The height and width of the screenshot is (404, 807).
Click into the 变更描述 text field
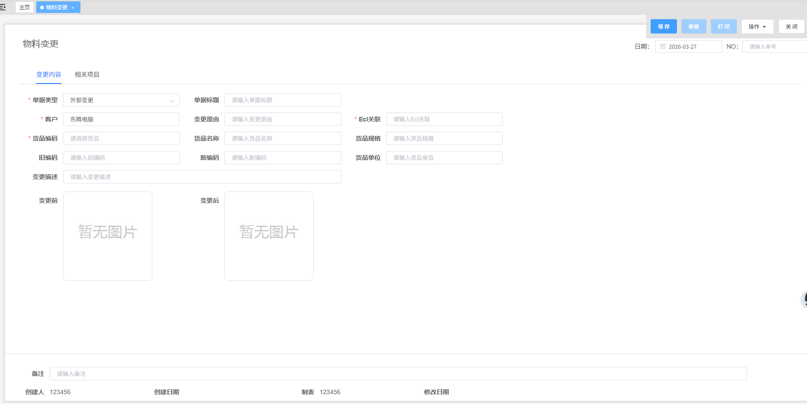tap(202, 177)
